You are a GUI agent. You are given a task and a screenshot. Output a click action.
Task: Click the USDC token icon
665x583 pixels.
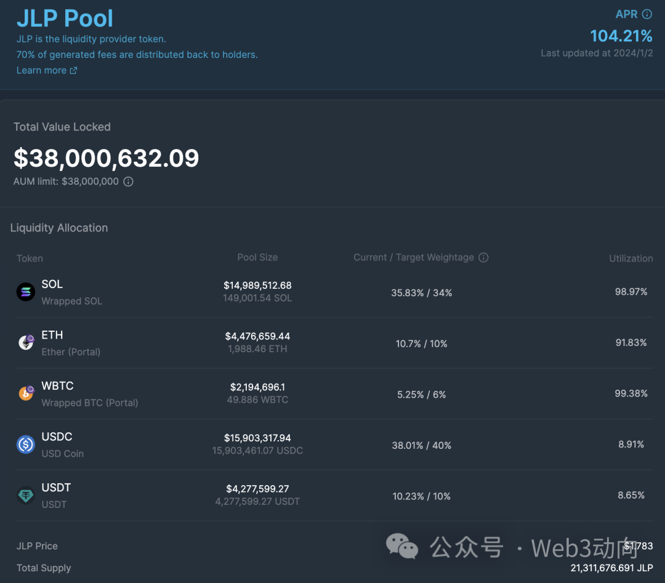(x=26, y=444)
